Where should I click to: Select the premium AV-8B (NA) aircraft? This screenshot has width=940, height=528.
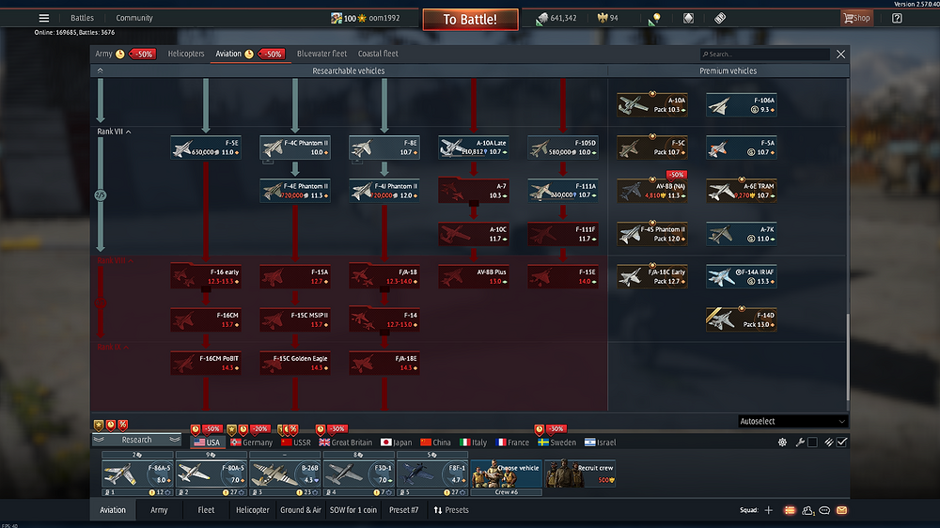[x=652, y=191]
